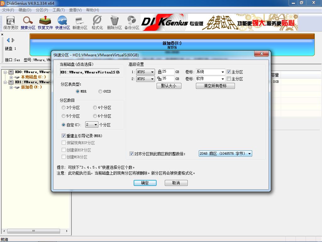The height and width of the screenshot is (242, 322).
Task: Click the unlocked lock icon for partition 2 size
Action: coord(159,78)
